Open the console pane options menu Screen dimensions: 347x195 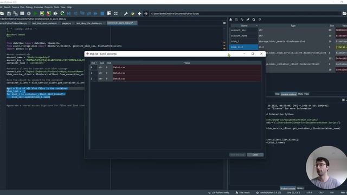pos(343,100)
